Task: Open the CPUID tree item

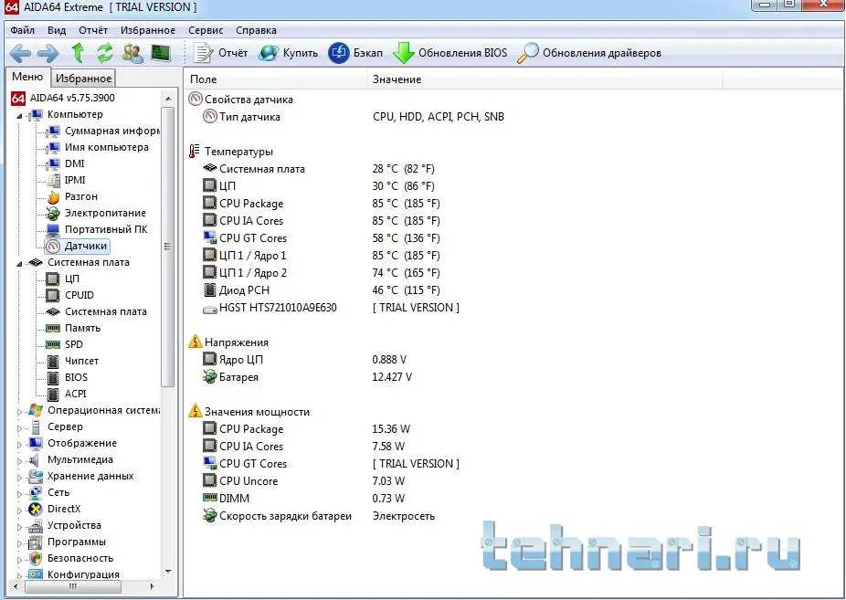Action: pos(70,295)
